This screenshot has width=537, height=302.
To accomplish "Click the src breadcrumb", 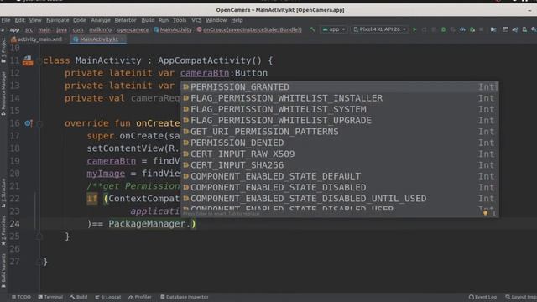I will coord(29,30).
